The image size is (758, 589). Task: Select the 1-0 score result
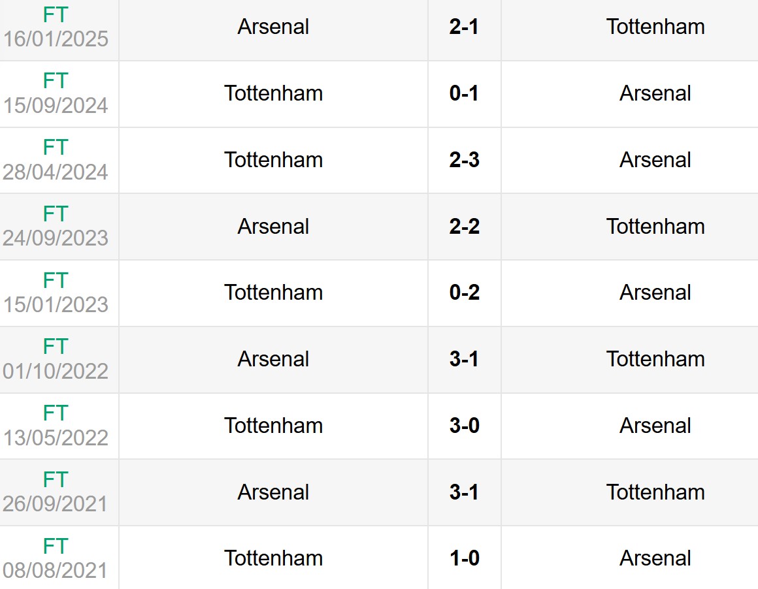464,558
